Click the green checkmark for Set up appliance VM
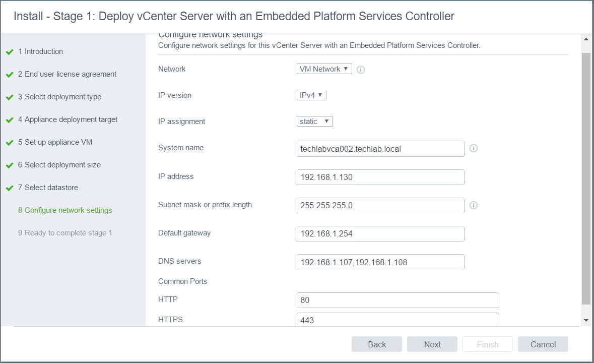 [10, 143]
